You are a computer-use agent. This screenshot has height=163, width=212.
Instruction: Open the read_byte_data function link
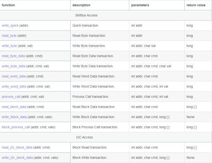pyautogui.click(x=13, y=56)
